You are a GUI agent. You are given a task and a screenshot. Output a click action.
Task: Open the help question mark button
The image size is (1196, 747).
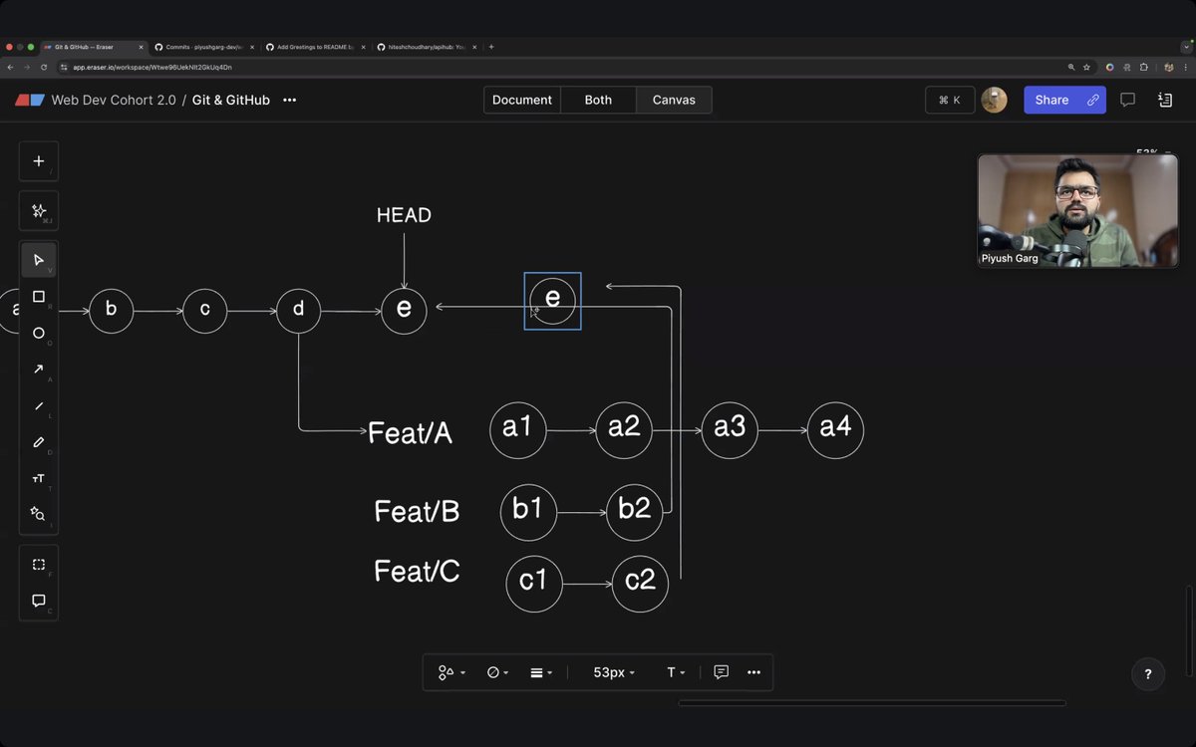click(x=1148, y=674)
